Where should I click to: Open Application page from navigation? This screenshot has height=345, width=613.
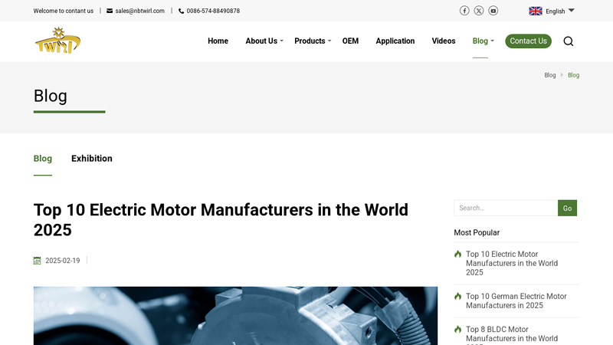(x=395, y=41)
